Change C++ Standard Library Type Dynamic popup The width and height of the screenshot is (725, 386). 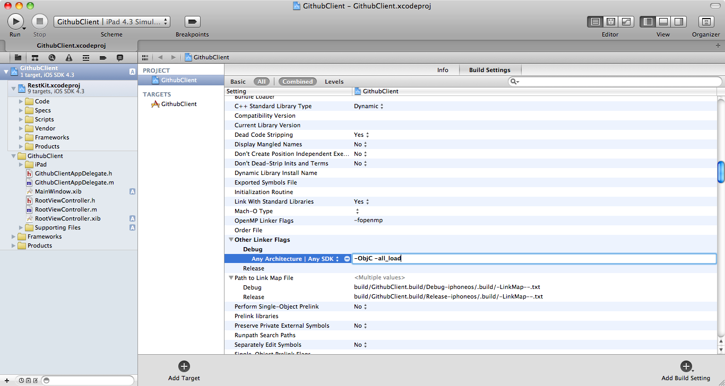(369, 106)
